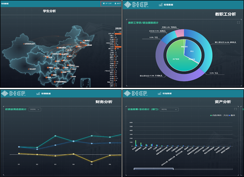Click the user icon in the red-outlined header box
Image resolution: width=244 pixels, height=177 pixels.
[x=115, y=3]
